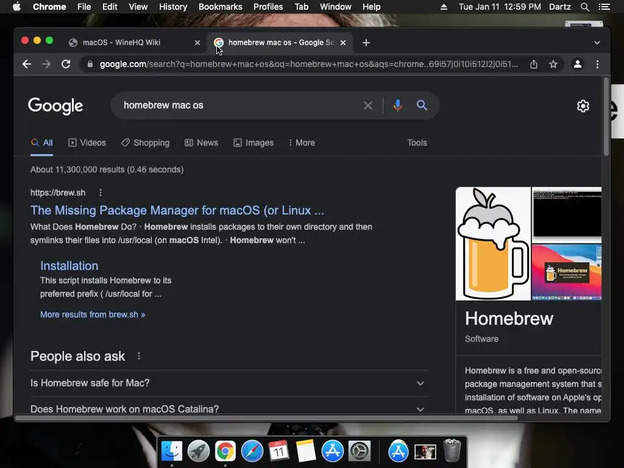Open People also ask options dots

pyautogui.click(x=138, y=356)
